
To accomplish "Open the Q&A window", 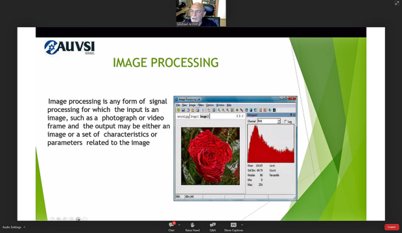I will pyautogui.click(x=213, y=227).
